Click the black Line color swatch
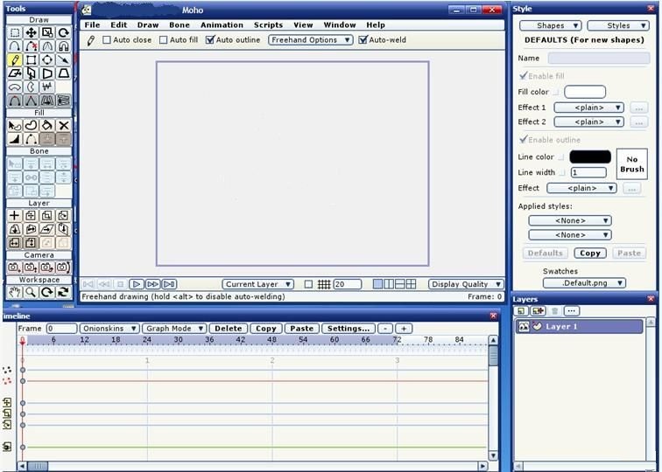Image resolution: width=662 pixels, height=472 pixels. (x=589, y=156)
